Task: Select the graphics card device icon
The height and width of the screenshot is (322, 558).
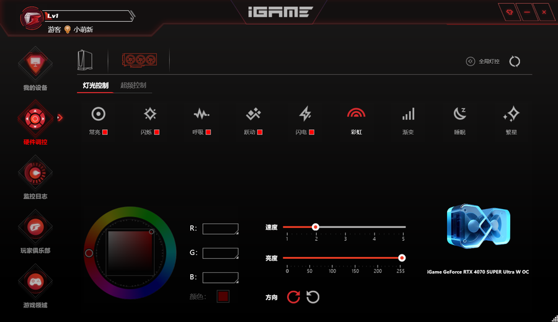Action: click(139, 60)
